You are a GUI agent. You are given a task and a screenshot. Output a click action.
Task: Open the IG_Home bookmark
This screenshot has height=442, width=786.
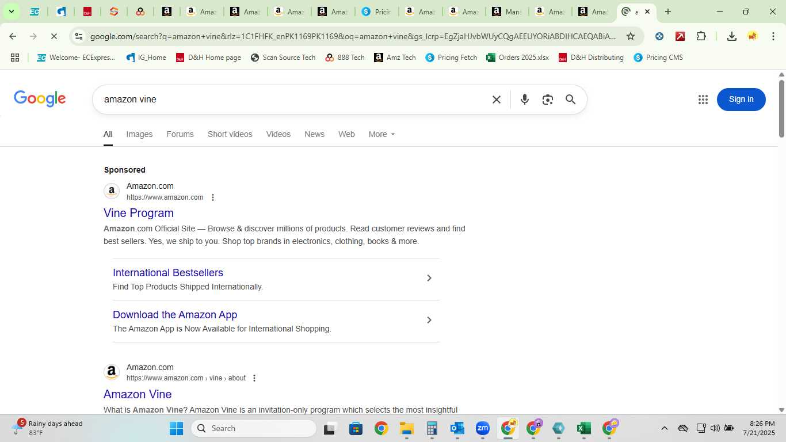[x=146, y=58]
